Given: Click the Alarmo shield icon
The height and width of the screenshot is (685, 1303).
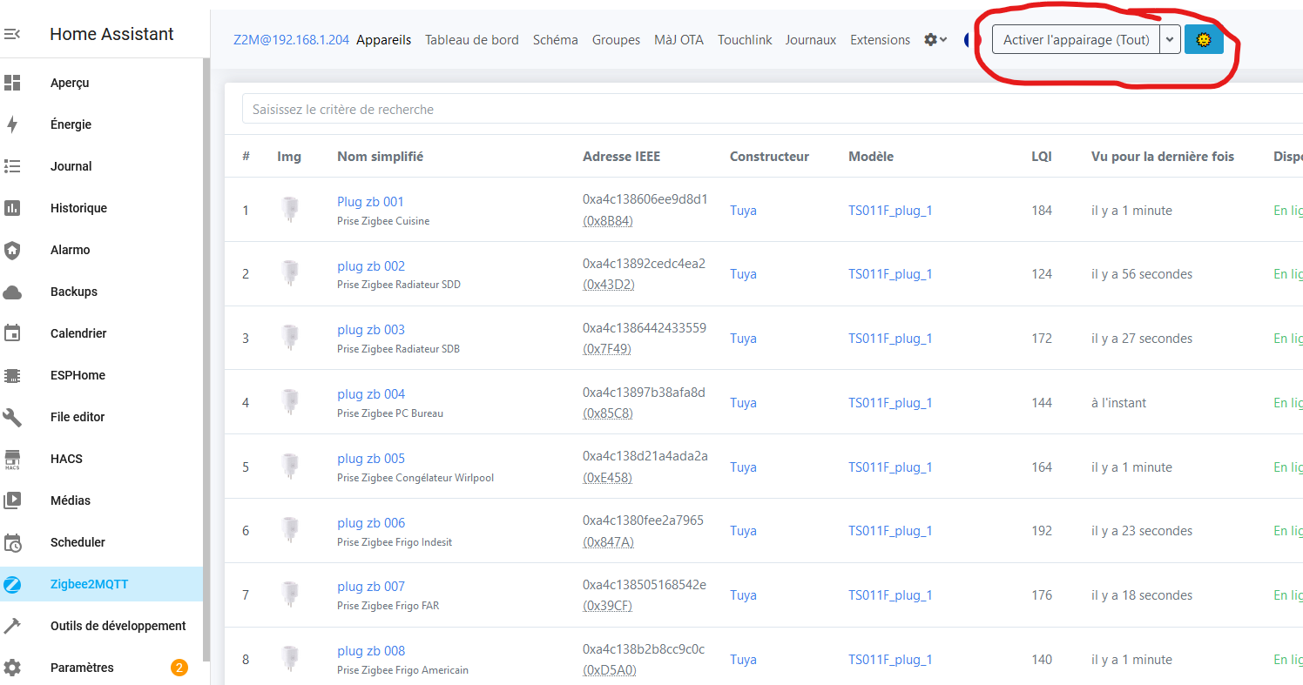Looking at the screenshot, I should 12,250.
